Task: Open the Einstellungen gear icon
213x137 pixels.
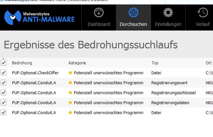Action: 168,13
